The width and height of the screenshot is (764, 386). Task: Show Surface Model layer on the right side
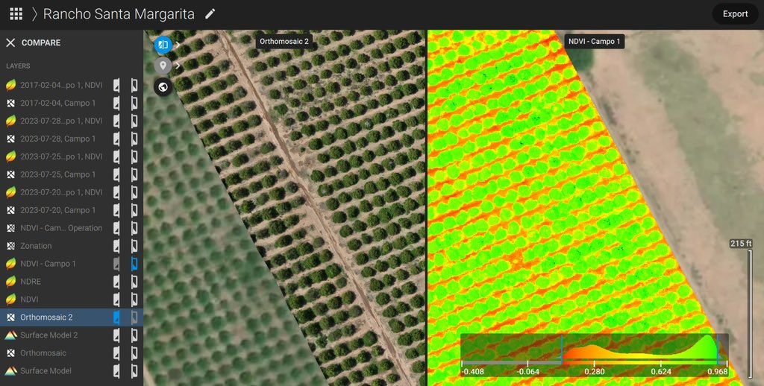[134, 371]
